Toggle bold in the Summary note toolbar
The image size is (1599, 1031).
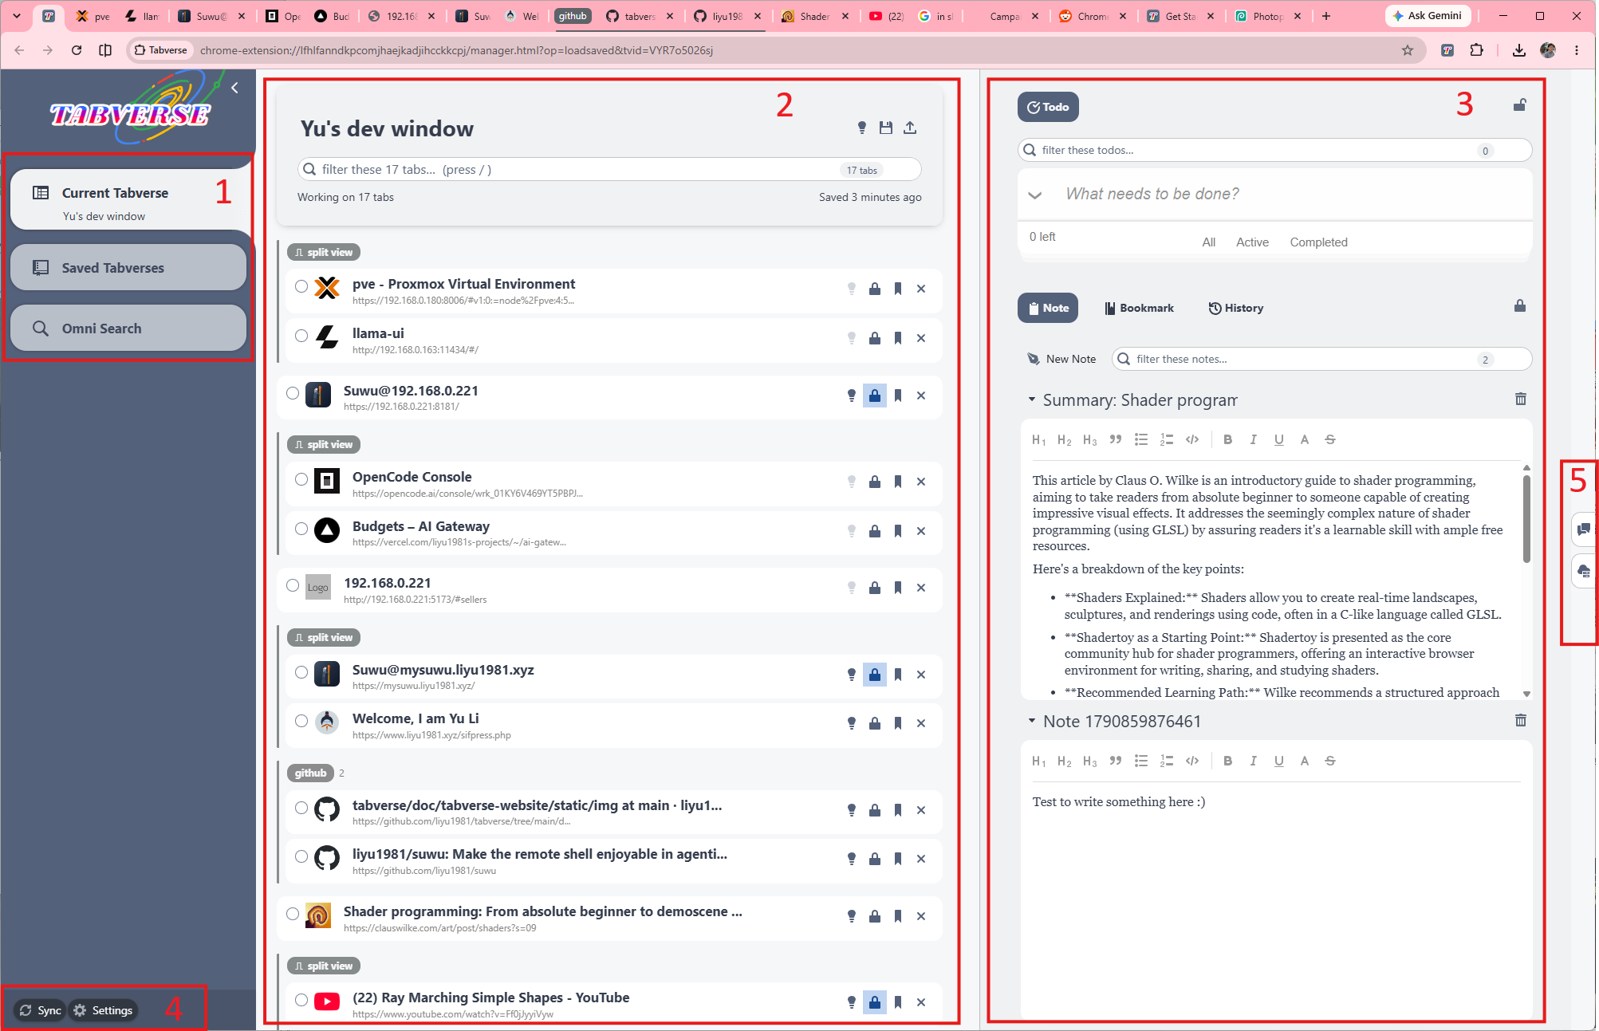point(1228,439)
